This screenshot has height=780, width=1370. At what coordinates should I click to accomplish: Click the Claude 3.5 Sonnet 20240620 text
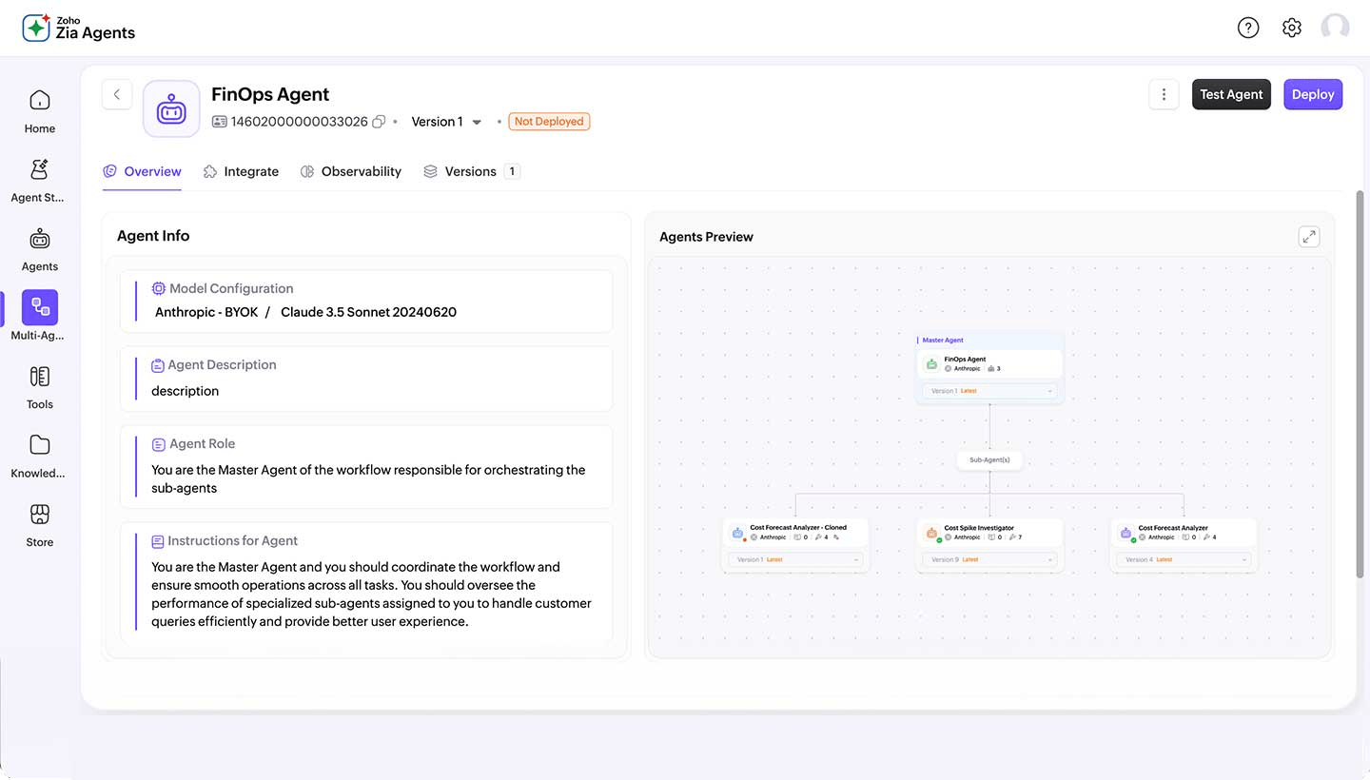coord(368,312)
